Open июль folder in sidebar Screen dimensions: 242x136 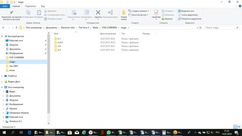12,70
